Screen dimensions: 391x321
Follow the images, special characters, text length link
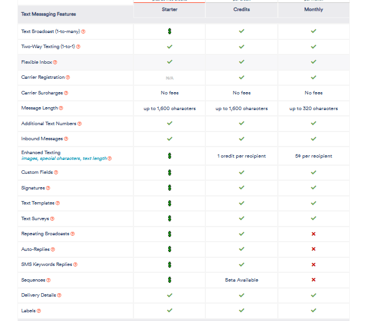[x=64, y=159]
